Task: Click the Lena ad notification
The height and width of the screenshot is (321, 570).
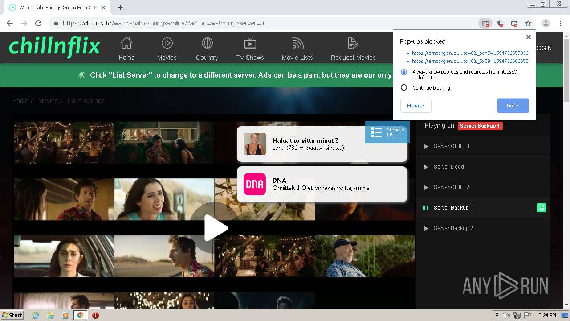Action: (x=322, y=144)
